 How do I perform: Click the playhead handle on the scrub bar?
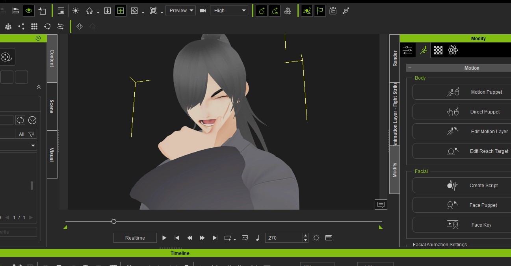tap(114, 221)
